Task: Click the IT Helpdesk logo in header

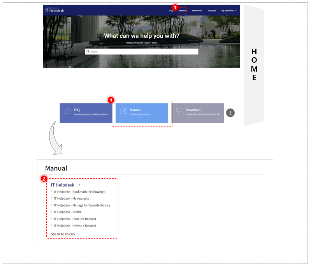Action: pyautogui.click(x=54, y=10)
